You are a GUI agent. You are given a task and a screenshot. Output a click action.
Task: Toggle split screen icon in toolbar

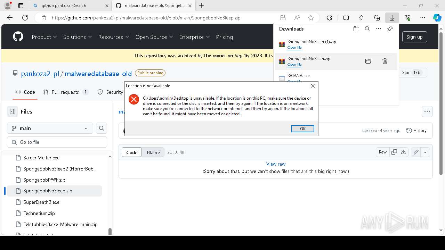point(346,18)
